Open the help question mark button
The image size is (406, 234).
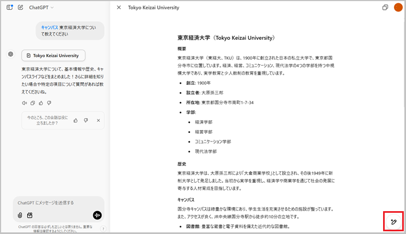[x=103, y=229]
